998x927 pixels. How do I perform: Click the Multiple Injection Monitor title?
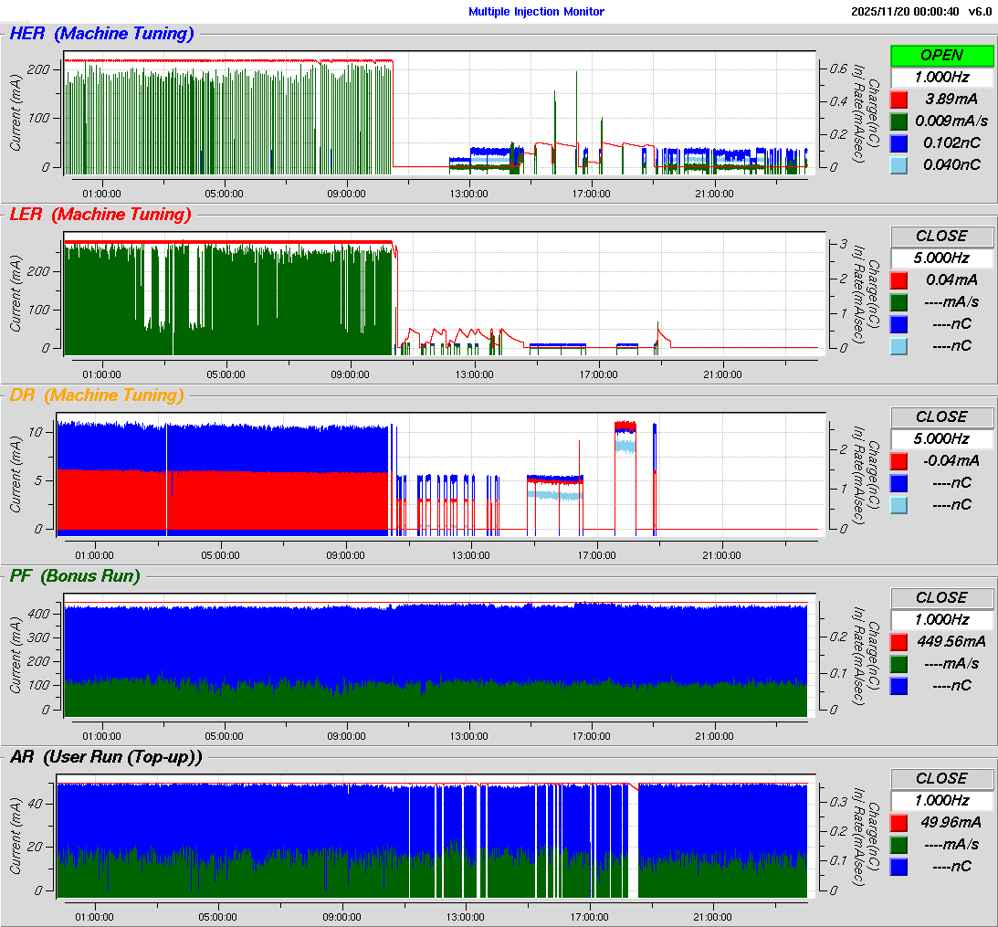pos(536,12)
